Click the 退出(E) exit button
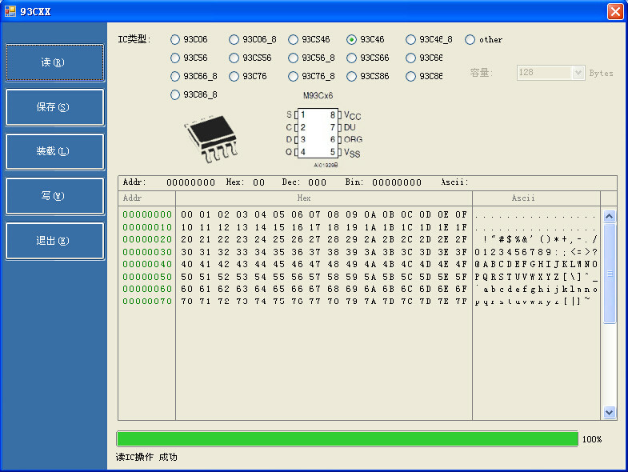Screen dimensions: 628x472 point(55,241)
